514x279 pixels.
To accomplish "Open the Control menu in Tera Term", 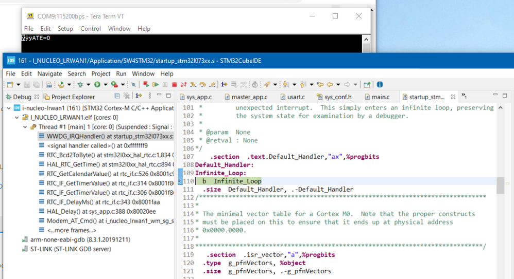I will tap(90, 29).
